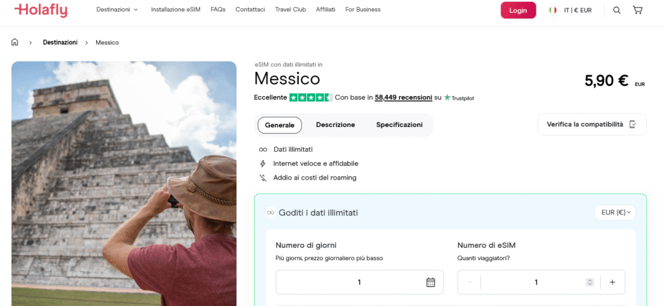665x306 pixels.
Task: Click the Numero di eSIM value field
Action: click(x=536, y=282)
